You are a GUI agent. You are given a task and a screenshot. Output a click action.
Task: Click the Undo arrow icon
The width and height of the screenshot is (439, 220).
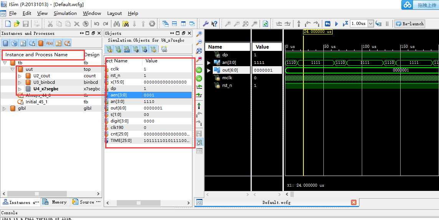[96, 24]
